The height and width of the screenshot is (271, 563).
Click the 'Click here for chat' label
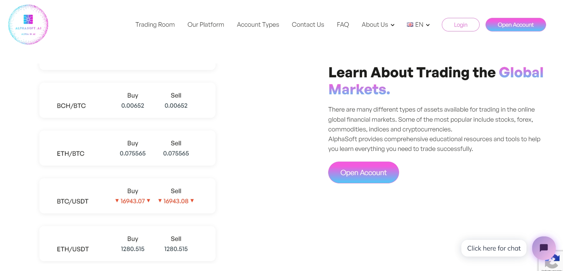[x=494, y=248]
